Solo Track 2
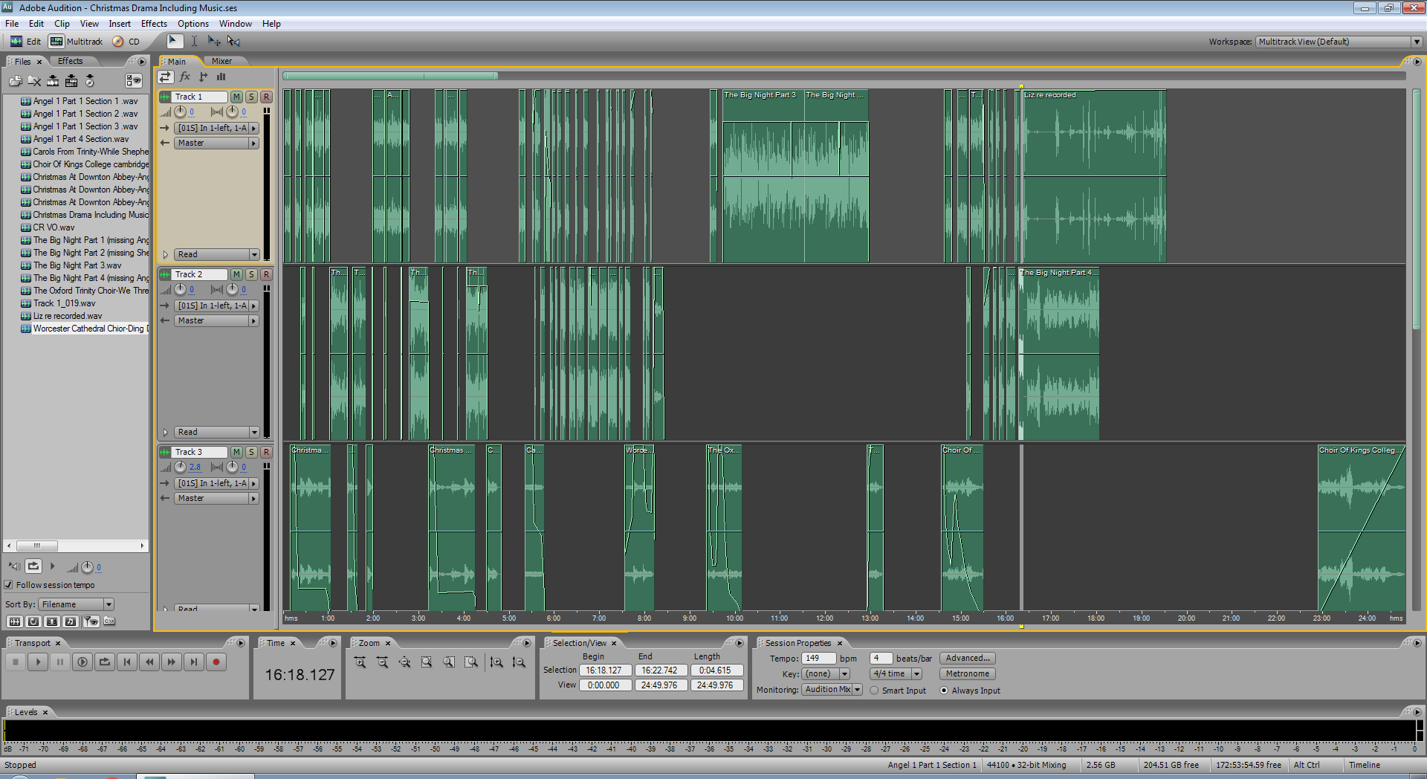The height and width of the screenshot is (779, 1427). pyautogui.click(x=251, y=274)
